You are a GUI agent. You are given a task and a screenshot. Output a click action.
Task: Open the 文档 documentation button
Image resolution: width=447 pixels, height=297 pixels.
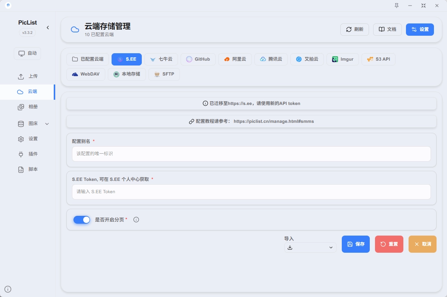pyautogui.click(x=387, y=29)
